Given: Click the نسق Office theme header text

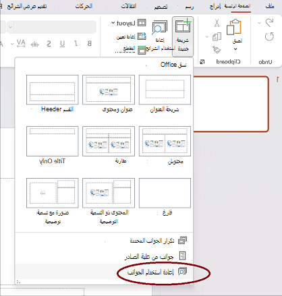Looking at the screenshot, I should point(173,65).
